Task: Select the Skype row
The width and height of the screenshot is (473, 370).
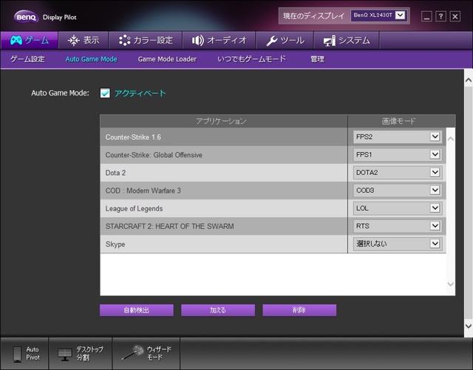Action: tap(223, 244)
